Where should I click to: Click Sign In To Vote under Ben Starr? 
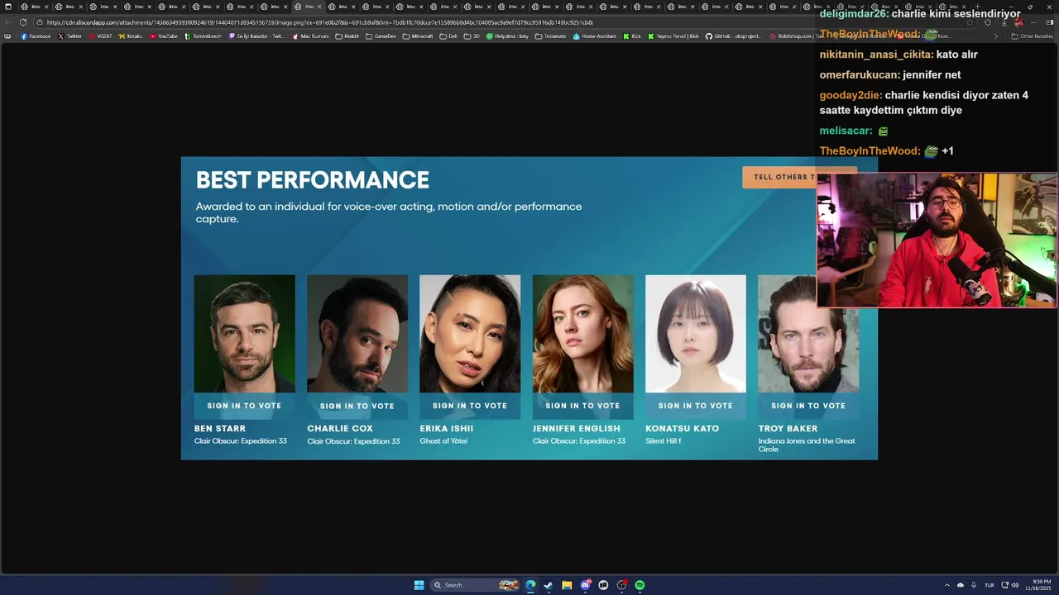(x=244, y=406)
